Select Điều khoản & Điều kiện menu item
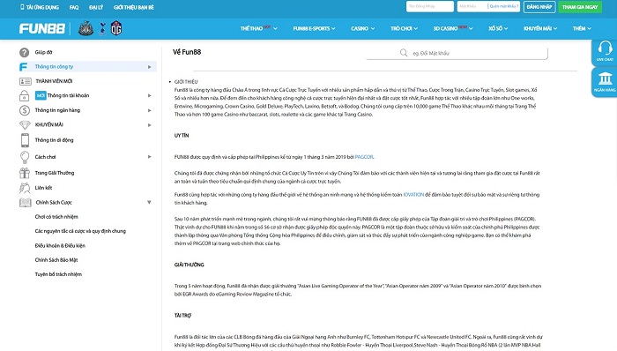 [x=60, y=245]
